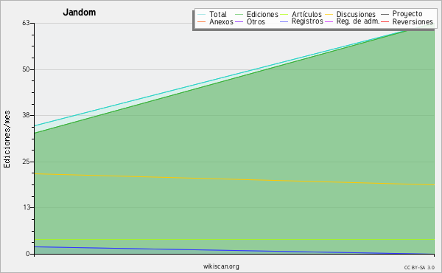Viewport: 442px width, 273px height.
Task: Click the y-axis value 50
Action: (26, 69)
